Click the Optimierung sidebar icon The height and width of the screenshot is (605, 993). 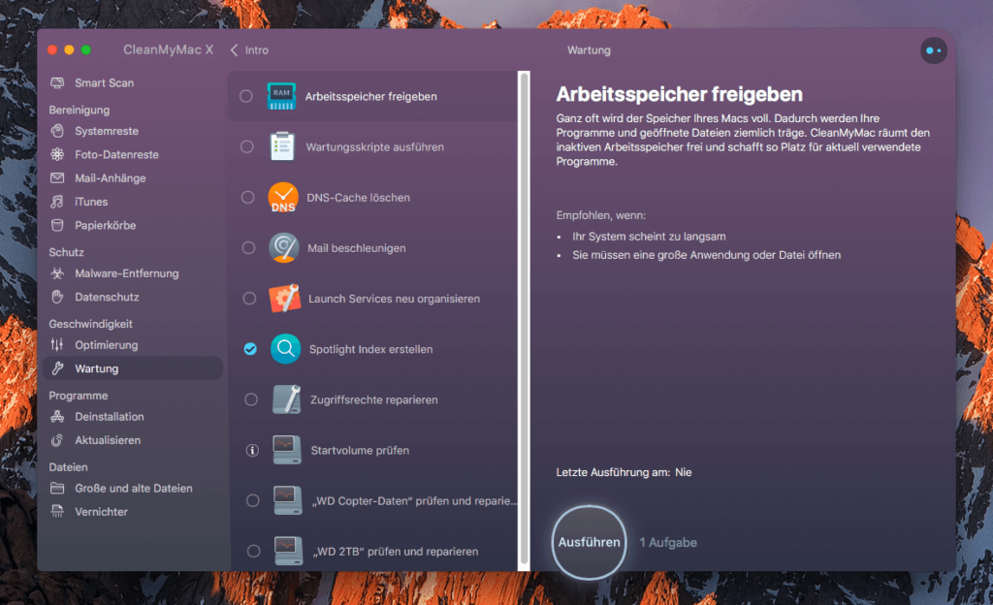(59, 344)
